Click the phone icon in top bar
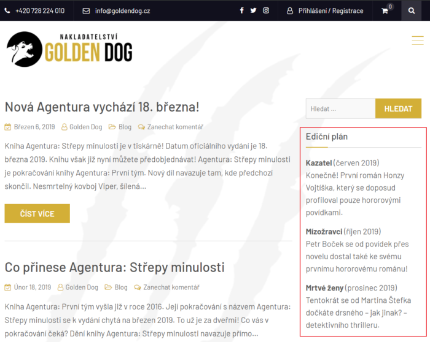The width and height of the screenshot is (430, 342). [x=7, y=10]
